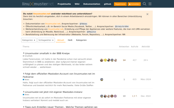Open the search magnifier icon
Image resolution: width=174 pixels, height=108 pixels.
144,4
